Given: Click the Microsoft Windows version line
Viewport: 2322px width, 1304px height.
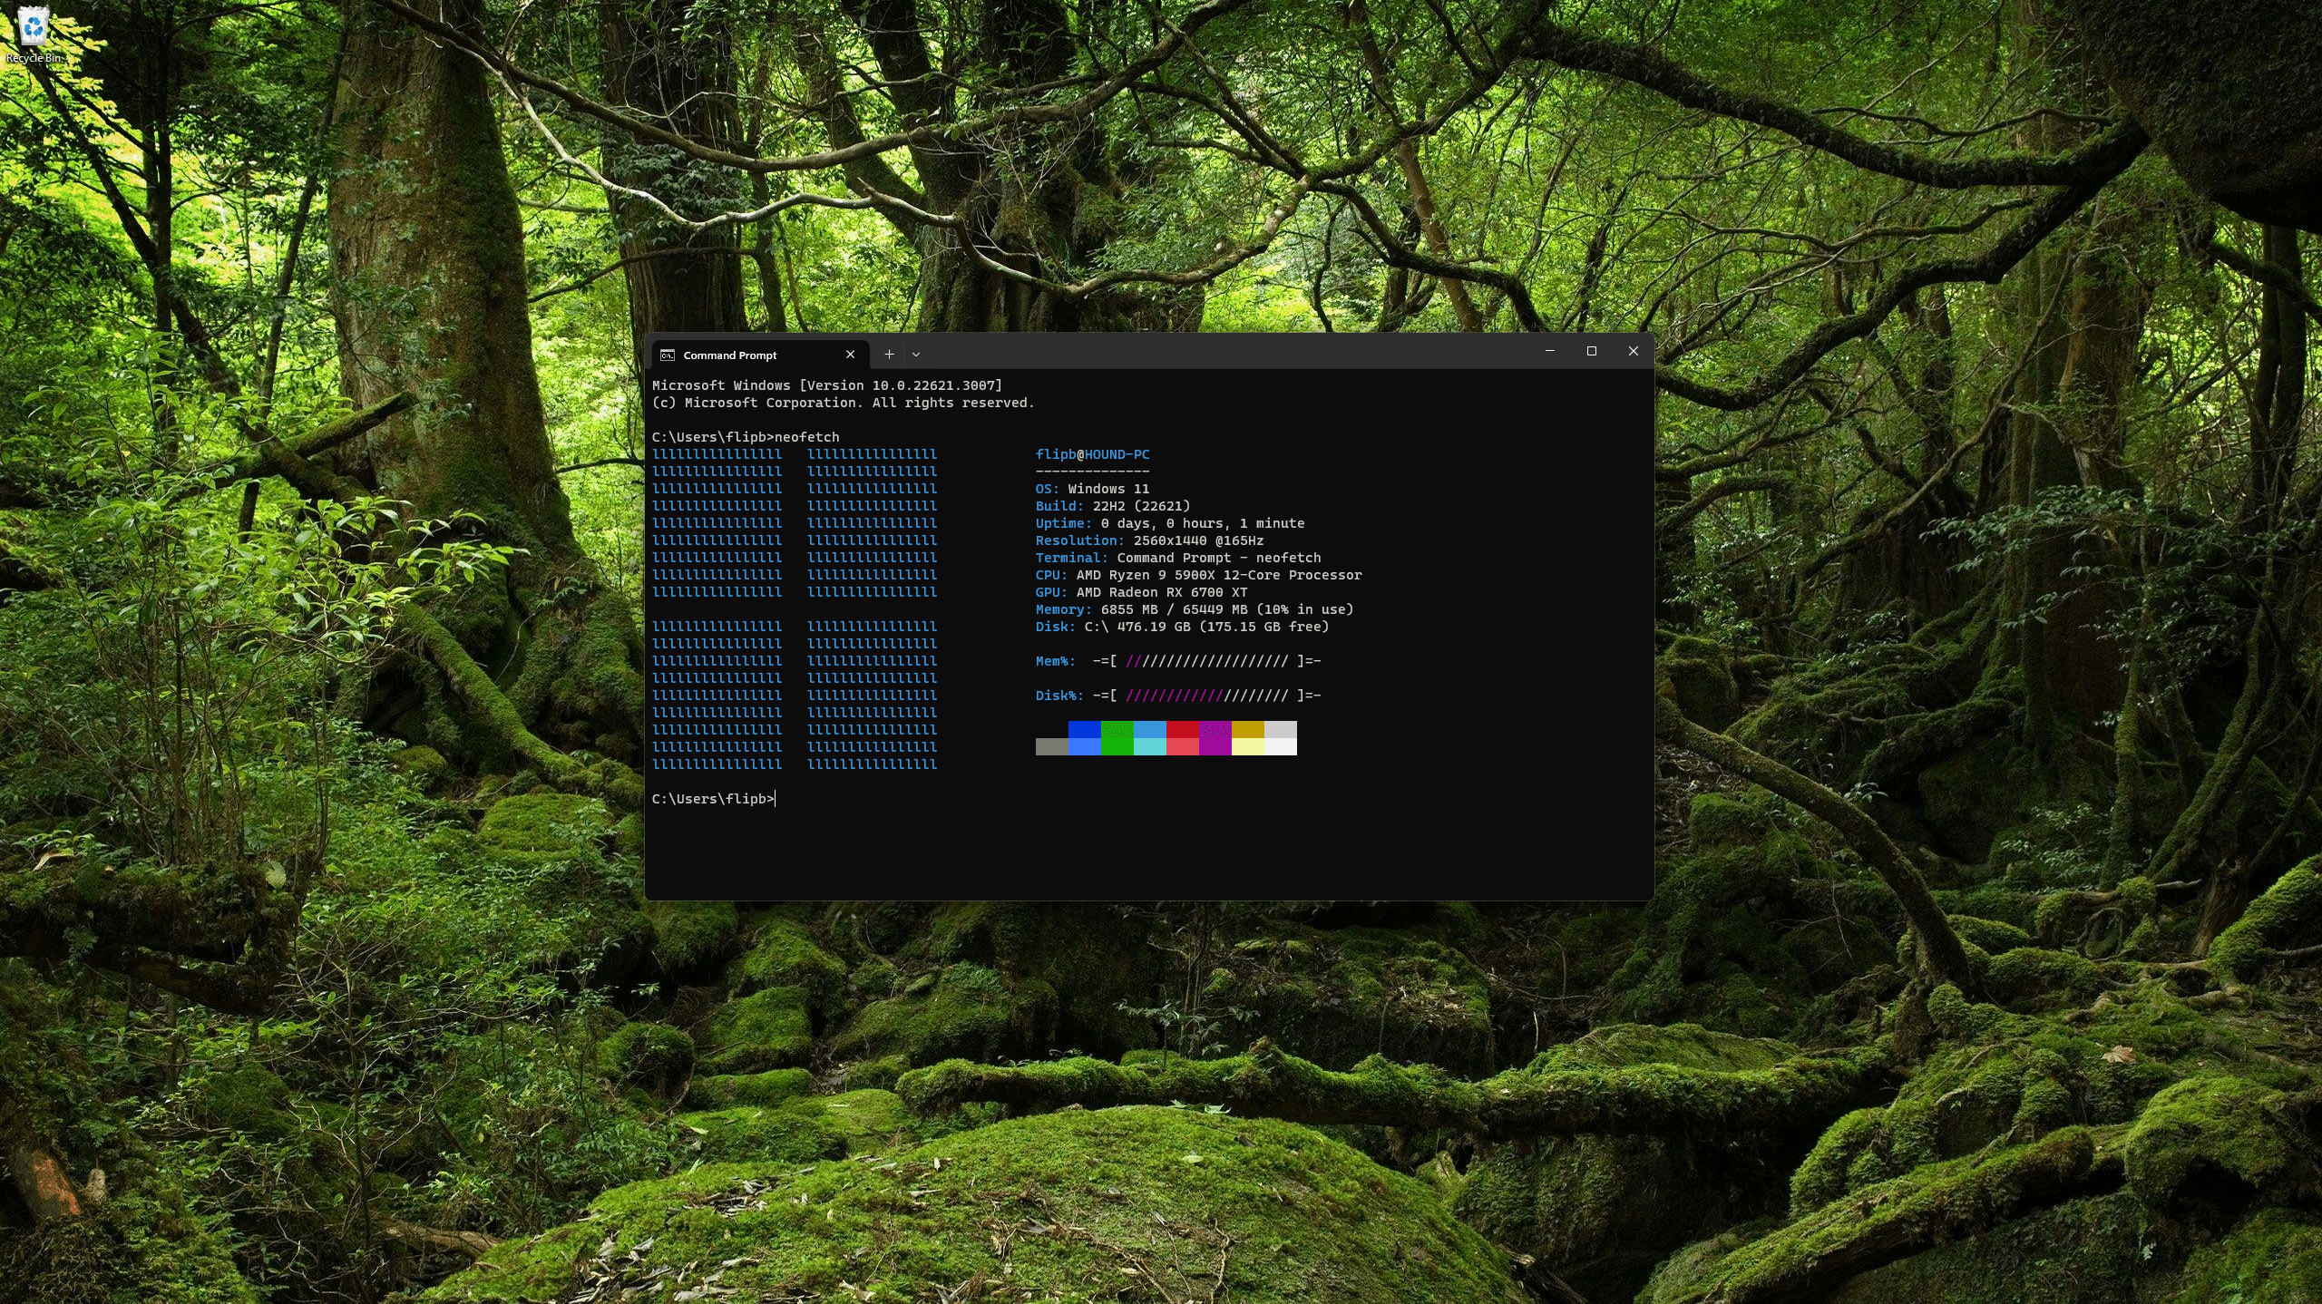Looking at the screenshot, I should click(827, 385).
